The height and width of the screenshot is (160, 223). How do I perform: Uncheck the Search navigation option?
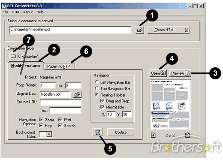pos(60,126)
